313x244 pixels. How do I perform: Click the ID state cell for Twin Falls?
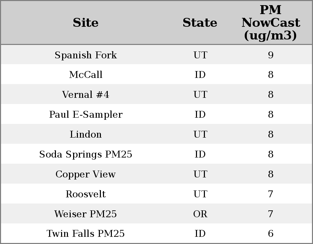[x=200, y=234]
